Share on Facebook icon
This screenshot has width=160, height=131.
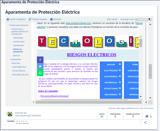coord(40,60)
